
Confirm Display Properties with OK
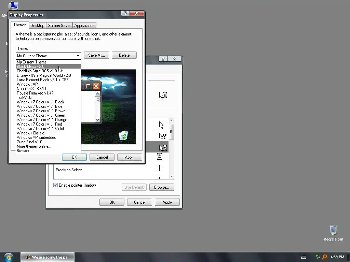click(74, 157)
